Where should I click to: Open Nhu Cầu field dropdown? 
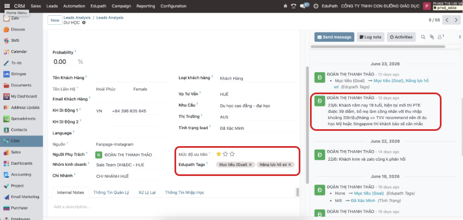point(257,105)
